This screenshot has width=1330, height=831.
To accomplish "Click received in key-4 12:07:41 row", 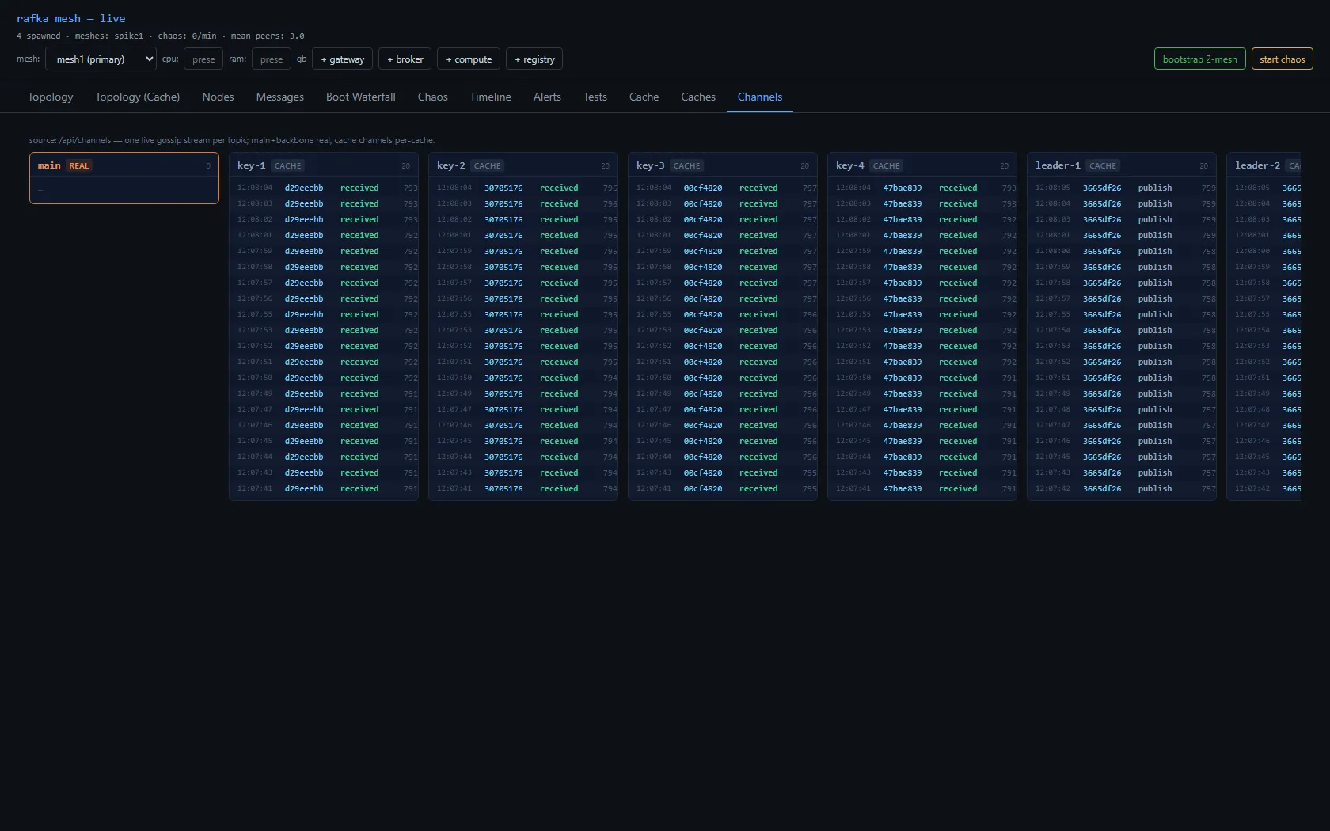I will click(x=958, y=488).
